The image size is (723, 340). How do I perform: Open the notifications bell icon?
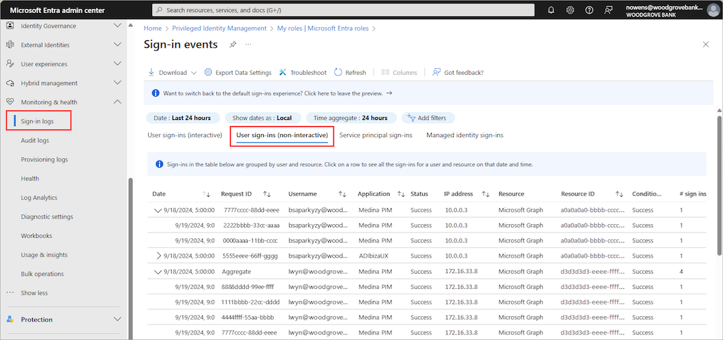tap(551, 10)
